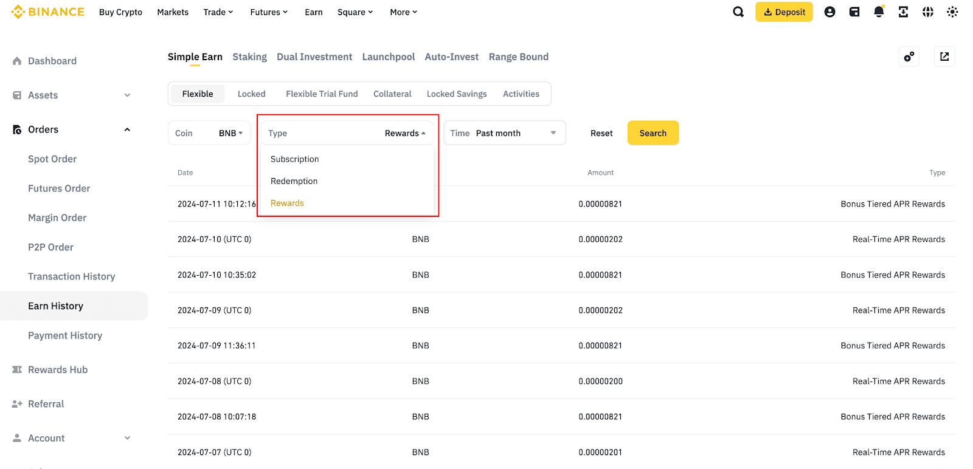
Task: Open the Staking tab
Action: 249,57
